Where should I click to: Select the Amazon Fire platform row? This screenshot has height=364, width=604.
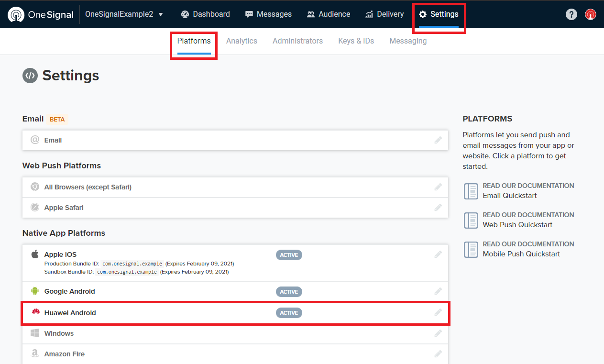coord(235,354)
